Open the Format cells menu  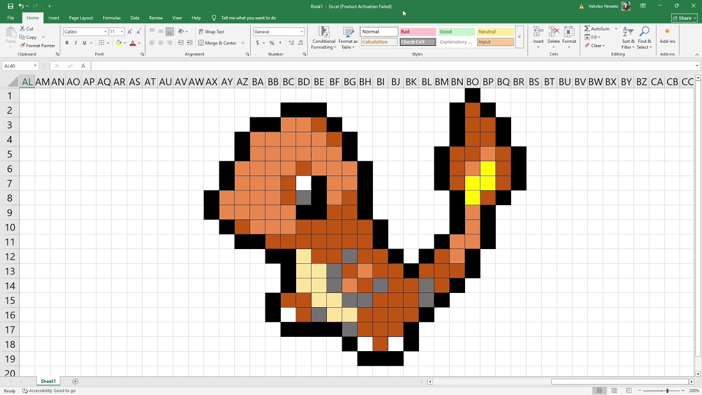point(569,37)
